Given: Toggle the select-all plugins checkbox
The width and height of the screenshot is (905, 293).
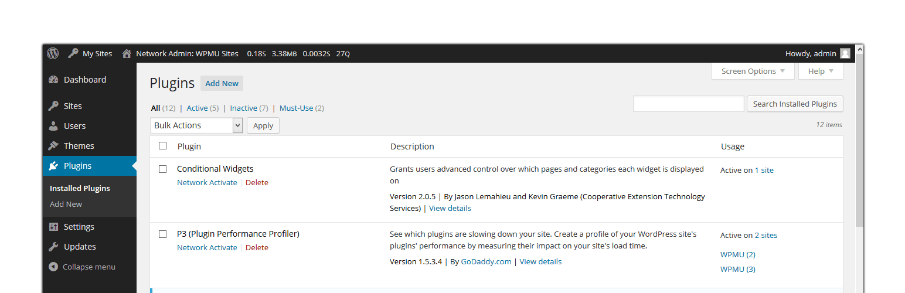Looking at the screenshot, I should [x=163, y=146].
